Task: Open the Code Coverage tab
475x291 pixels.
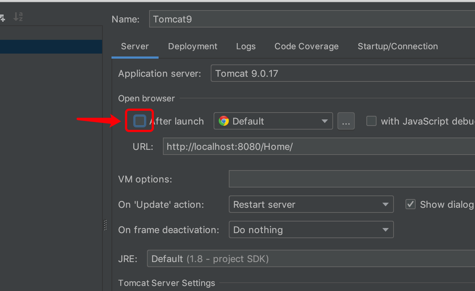Action: tap(307, 46)
